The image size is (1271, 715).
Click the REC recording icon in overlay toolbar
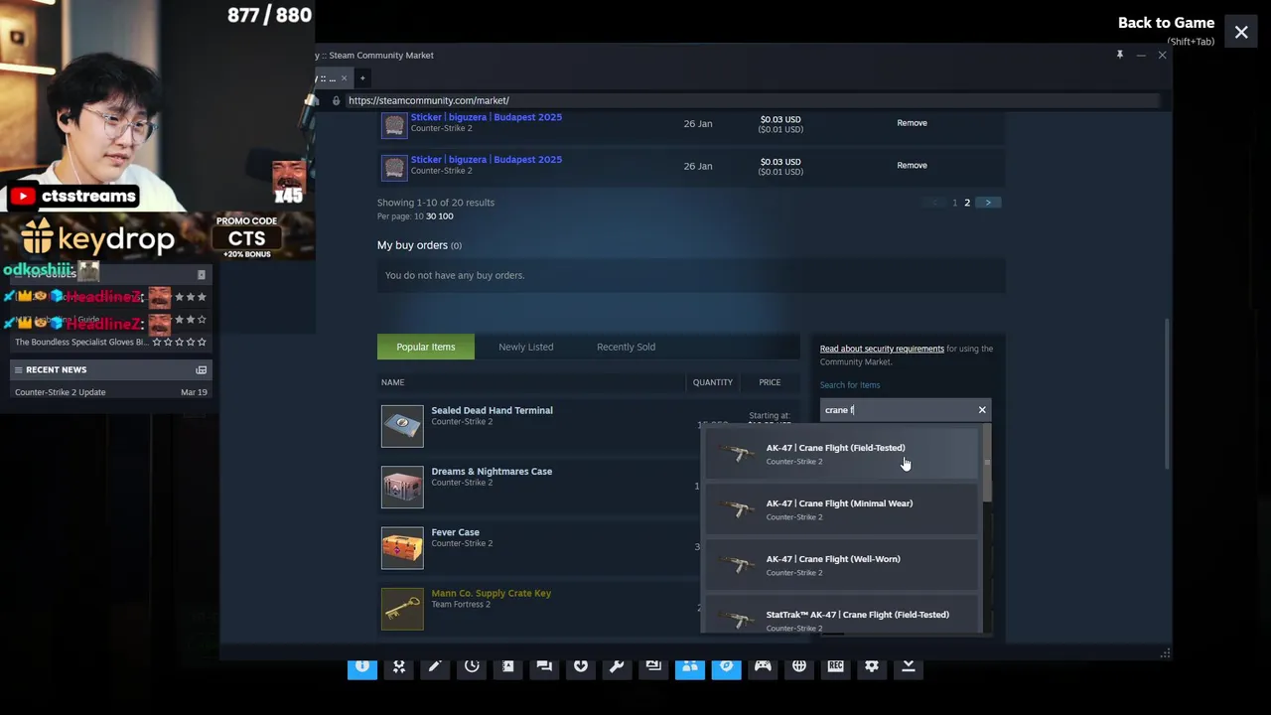(835, 666)
